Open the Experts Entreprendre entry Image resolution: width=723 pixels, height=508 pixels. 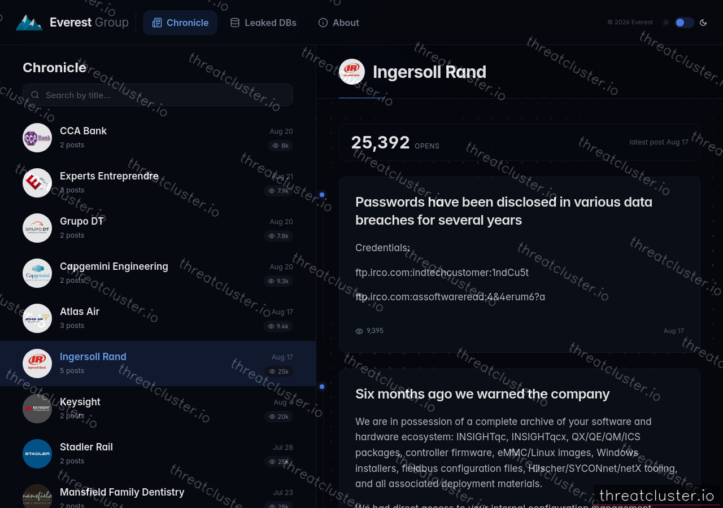click(x=158, y=183)
